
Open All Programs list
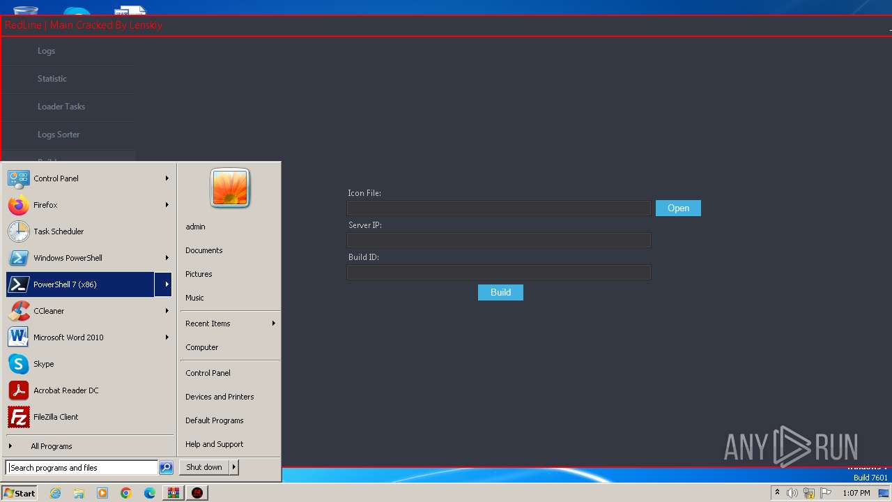[x=51, y=446]
